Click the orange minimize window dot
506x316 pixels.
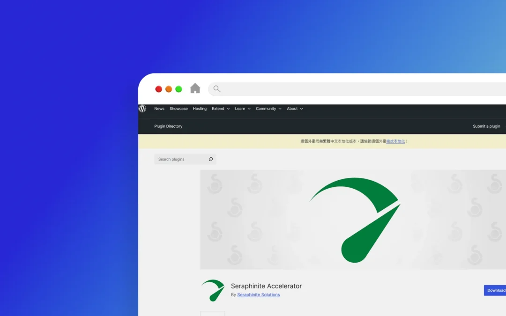(x=169, y=89)
